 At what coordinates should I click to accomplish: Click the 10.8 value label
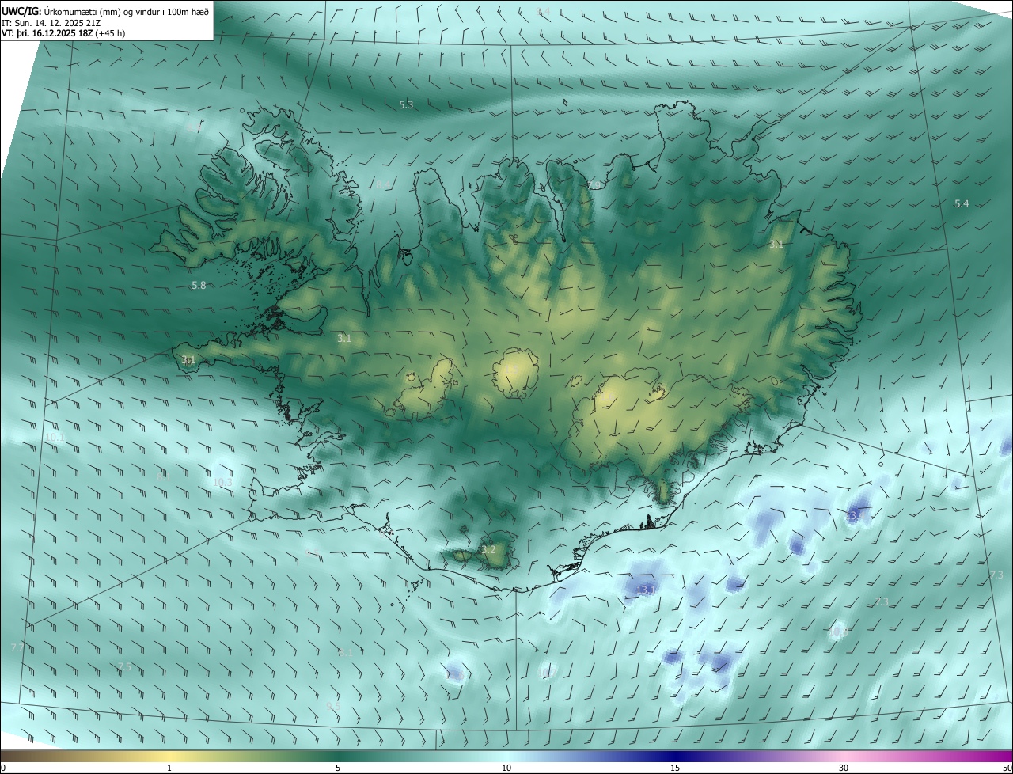pyautogui.click(x=839, y=632)
